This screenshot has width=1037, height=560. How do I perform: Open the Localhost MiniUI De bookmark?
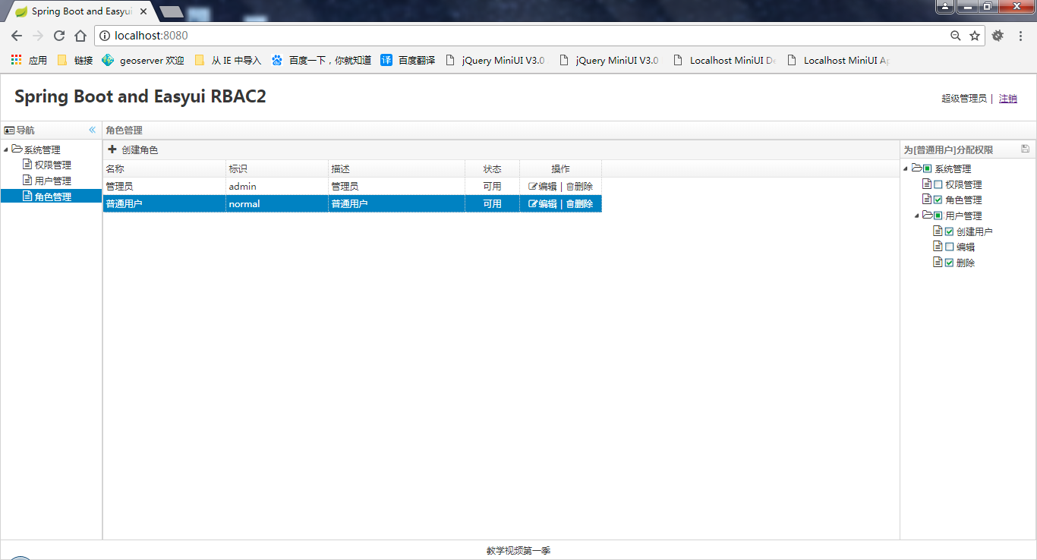coord(725,60)
